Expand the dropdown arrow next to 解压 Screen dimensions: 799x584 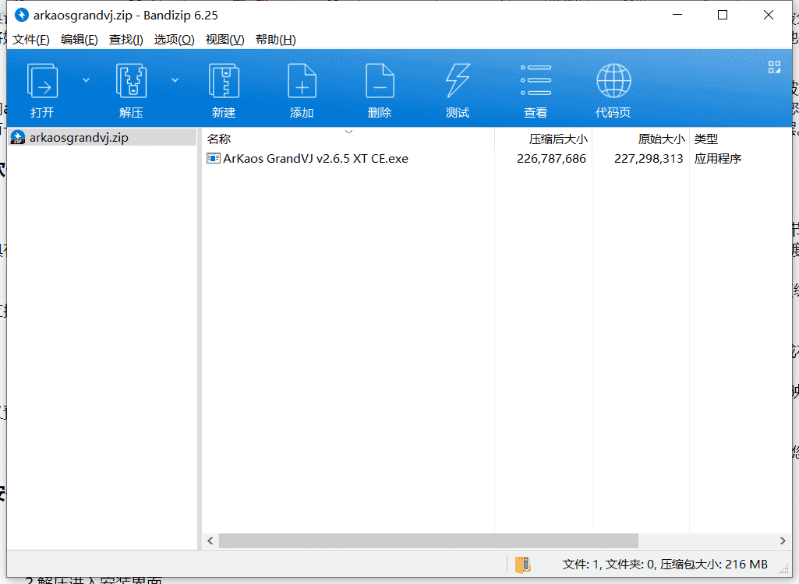175,80
